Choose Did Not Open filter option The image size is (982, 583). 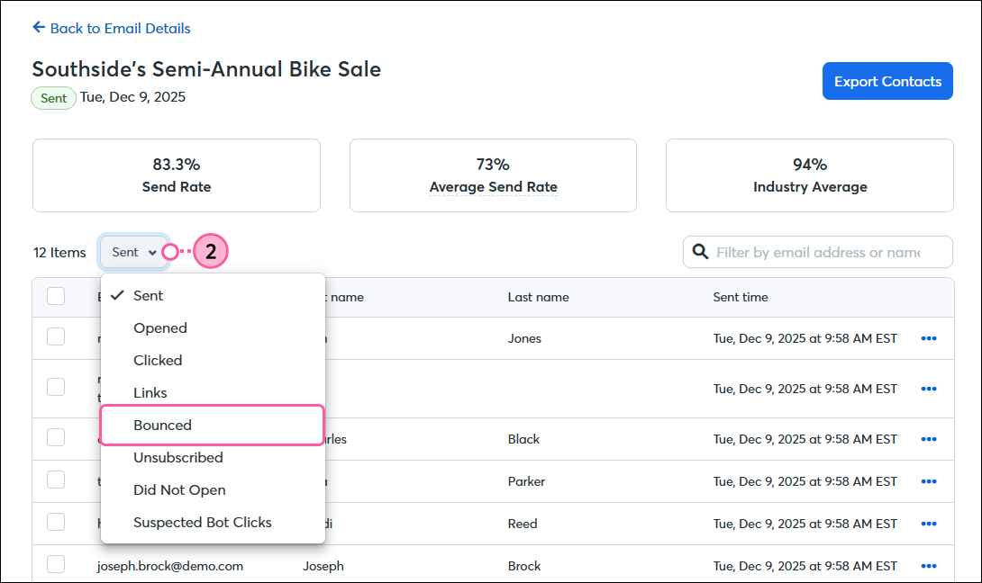point(179,489)
